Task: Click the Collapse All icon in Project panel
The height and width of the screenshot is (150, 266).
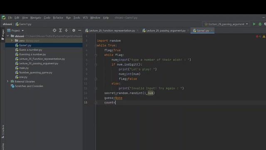Action: pos(66,30)
